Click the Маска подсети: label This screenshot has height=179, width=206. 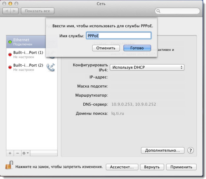click(x=93, y=86)
